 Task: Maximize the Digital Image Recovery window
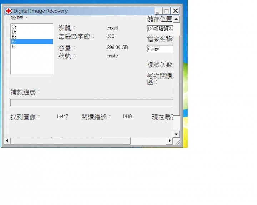click(x=167, y=11)
